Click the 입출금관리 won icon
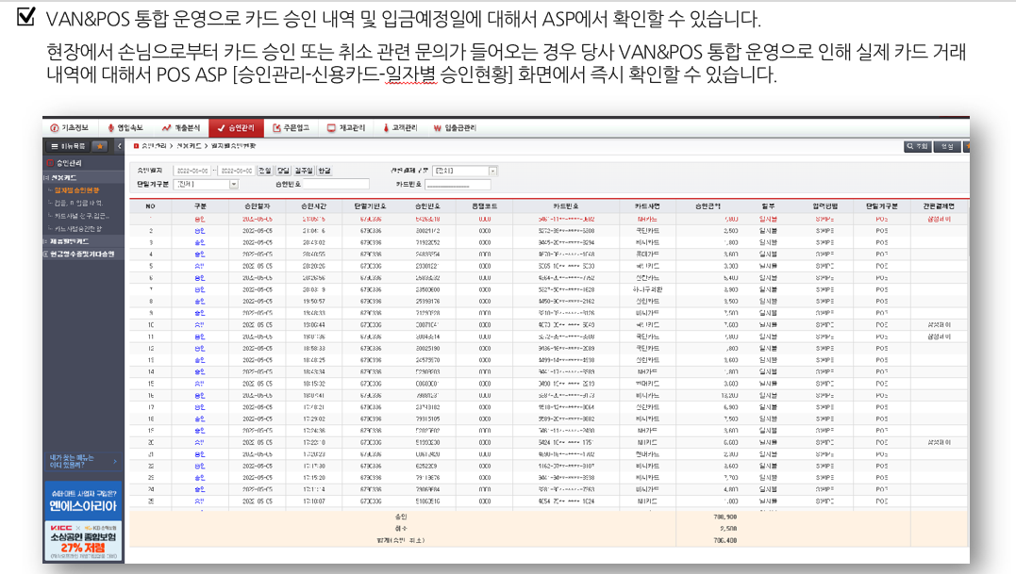This screenshot has width=1016, height=574. pos(438,127)
